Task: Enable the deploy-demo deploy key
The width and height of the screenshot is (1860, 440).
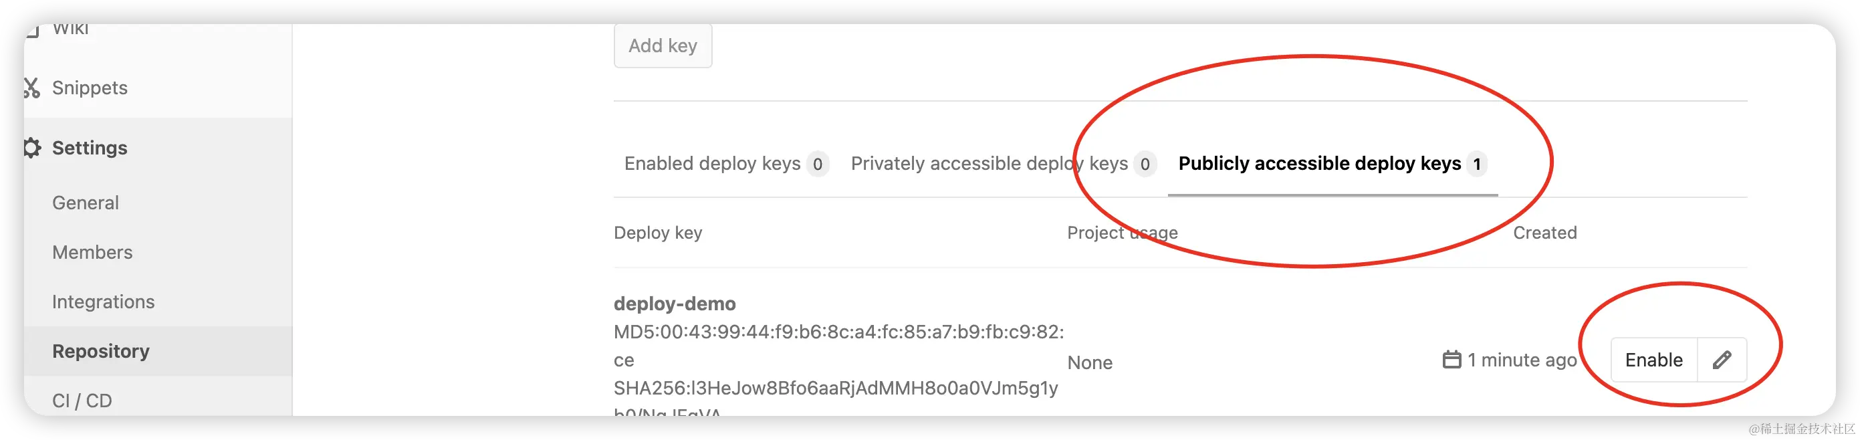Action: point(1653,360)
